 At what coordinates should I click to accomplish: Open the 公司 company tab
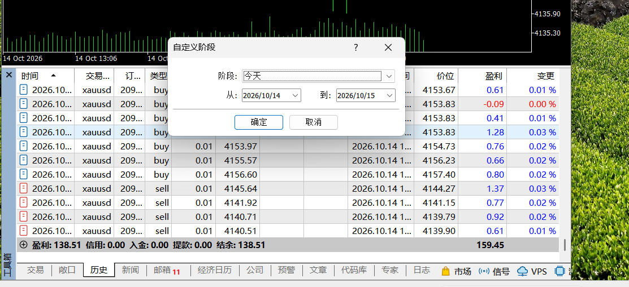(254, 270)
